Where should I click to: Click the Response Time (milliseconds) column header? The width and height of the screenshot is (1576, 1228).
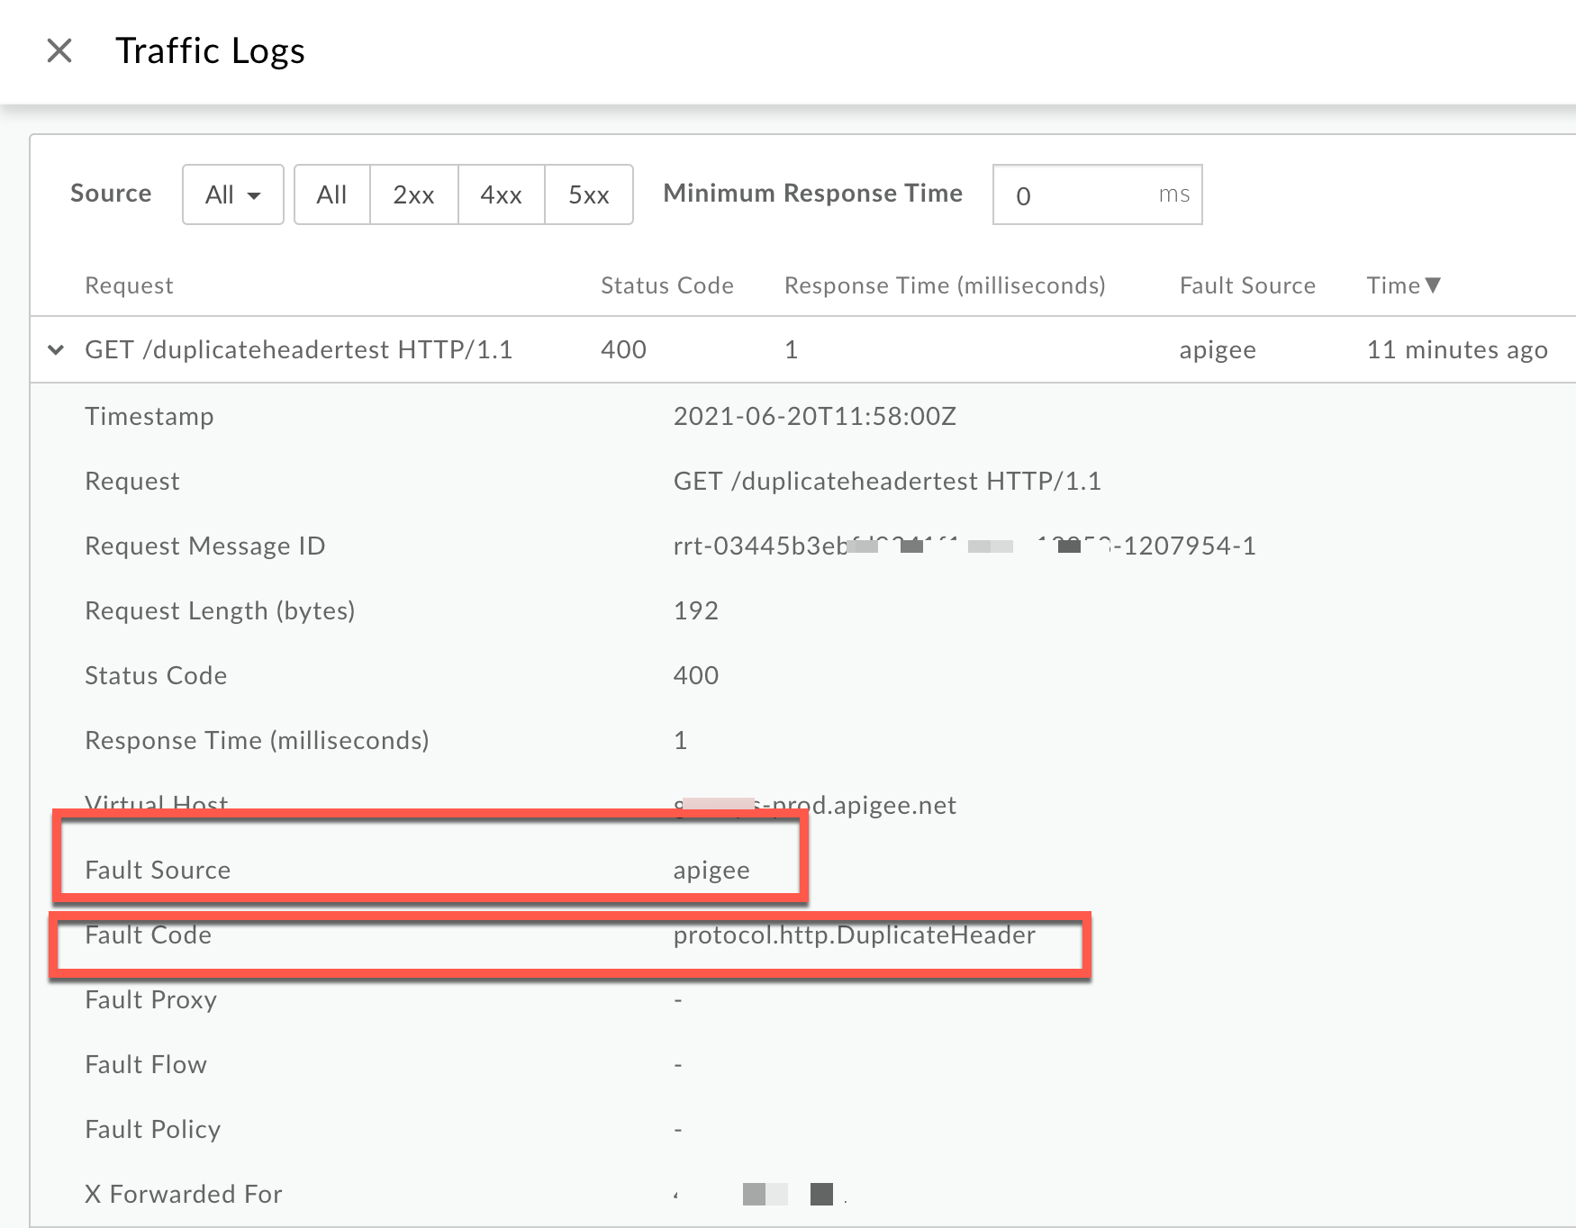[x=944, y=285]
